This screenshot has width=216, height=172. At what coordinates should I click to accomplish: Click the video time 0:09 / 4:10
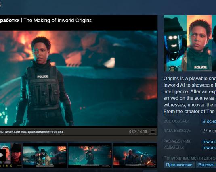tap(138, 132)
